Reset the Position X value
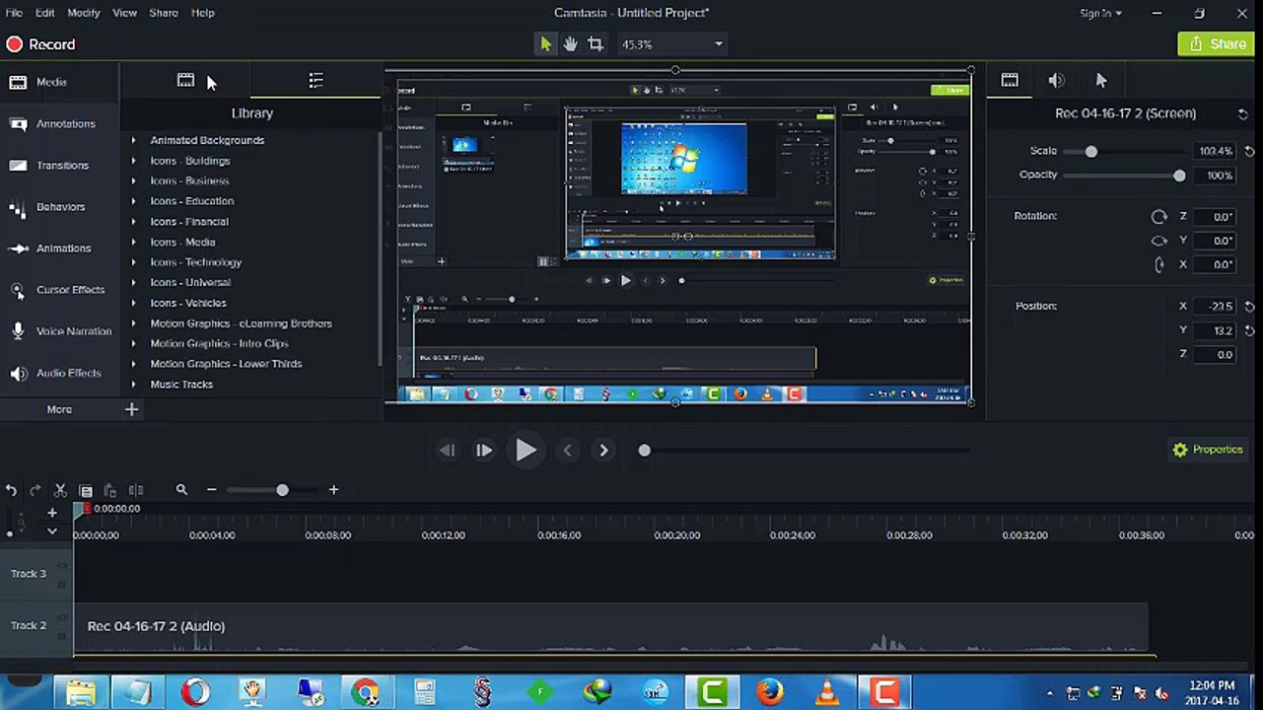The image size is (1263, 710). (x=1250, y=307)
